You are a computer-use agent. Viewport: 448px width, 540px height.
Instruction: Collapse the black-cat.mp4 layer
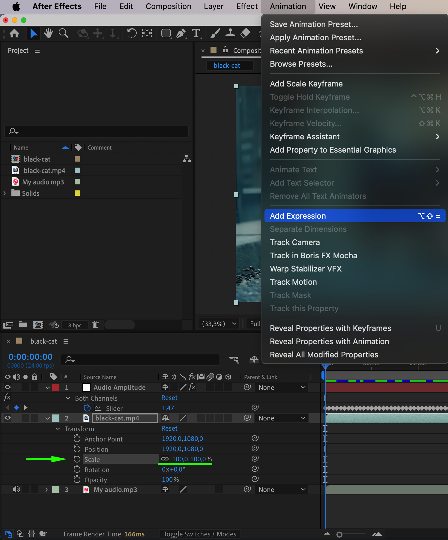click(47, 418)
